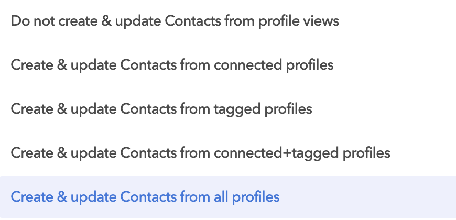456x220 pixels.
Task: Click the blue-highlighted dropdown entry
Action: pyautogui.click(x=228, y=197)
